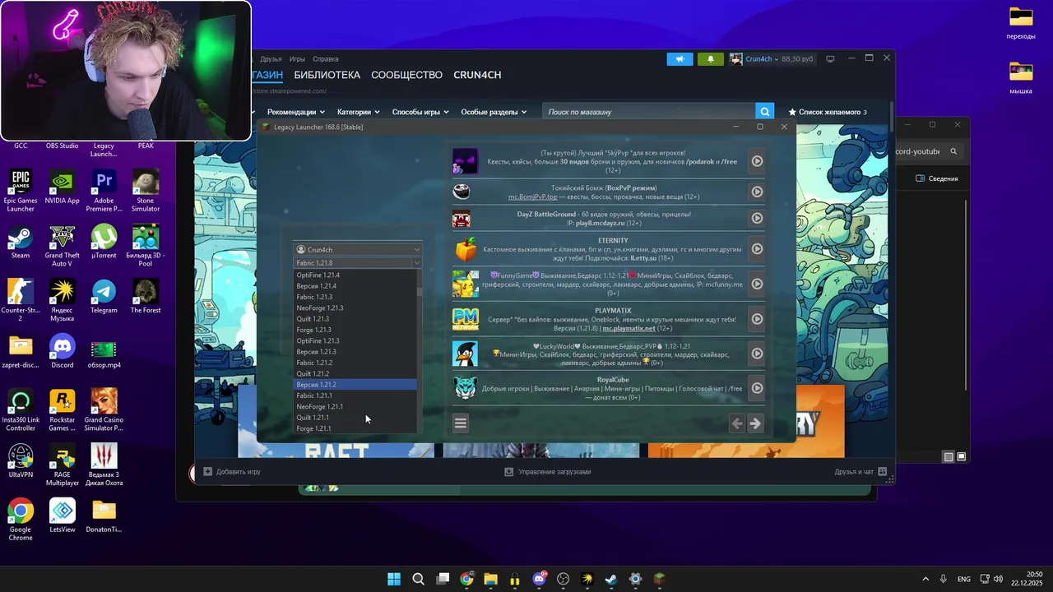
Task: Expand Способы игры dropdown in Steam
Action: 420,112
